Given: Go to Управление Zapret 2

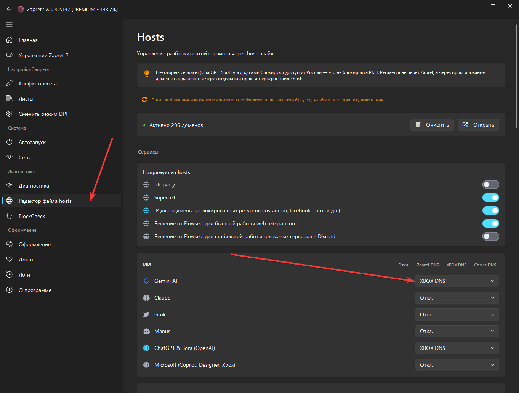Looking at the screenshot, I should [x=61, y=55].
